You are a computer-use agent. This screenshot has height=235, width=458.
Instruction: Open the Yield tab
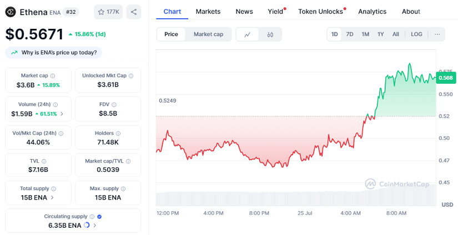coord(275,12)
